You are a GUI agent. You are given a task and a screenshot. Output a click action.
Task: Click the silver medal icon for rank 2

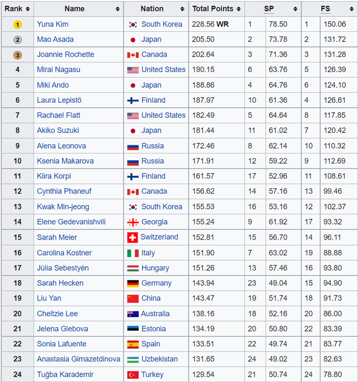pos(17,40)
